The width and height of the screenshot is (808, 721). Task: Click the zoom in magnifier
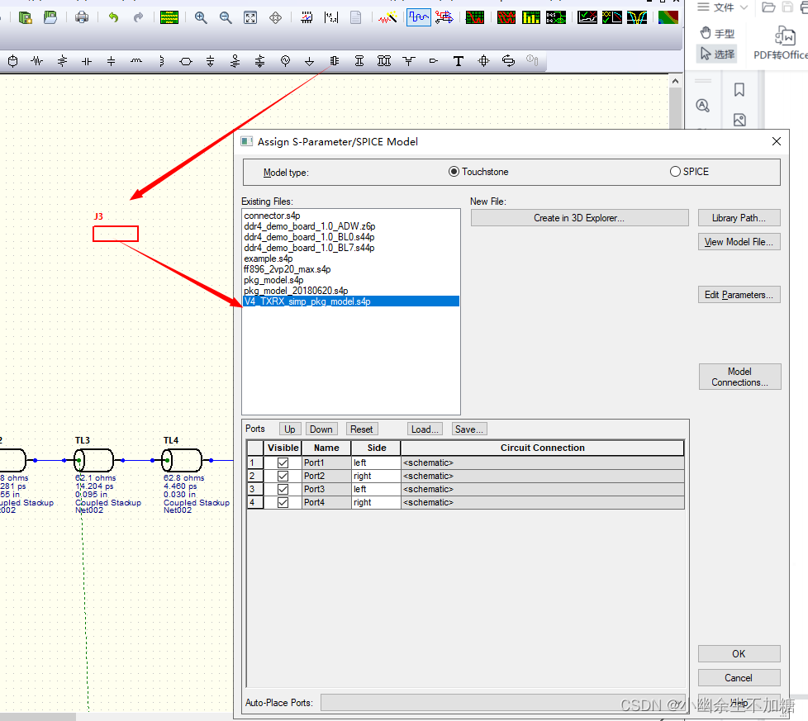coord(201,17)
